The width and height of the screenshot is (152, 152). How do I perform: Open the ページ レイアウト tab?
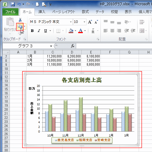64,12
